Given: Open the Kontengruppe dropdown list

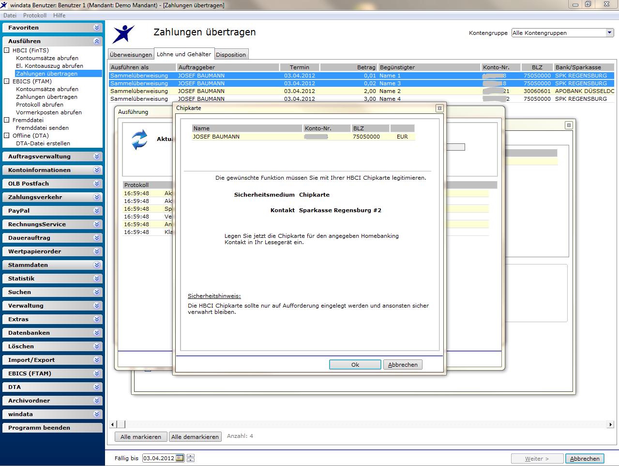Looking at the screenshot, I should pos(610,33).
